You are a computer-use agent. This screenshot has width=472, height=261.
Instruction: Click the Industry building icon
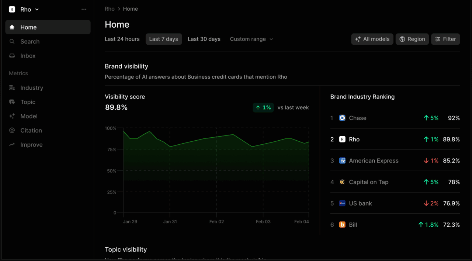[12, 88]
